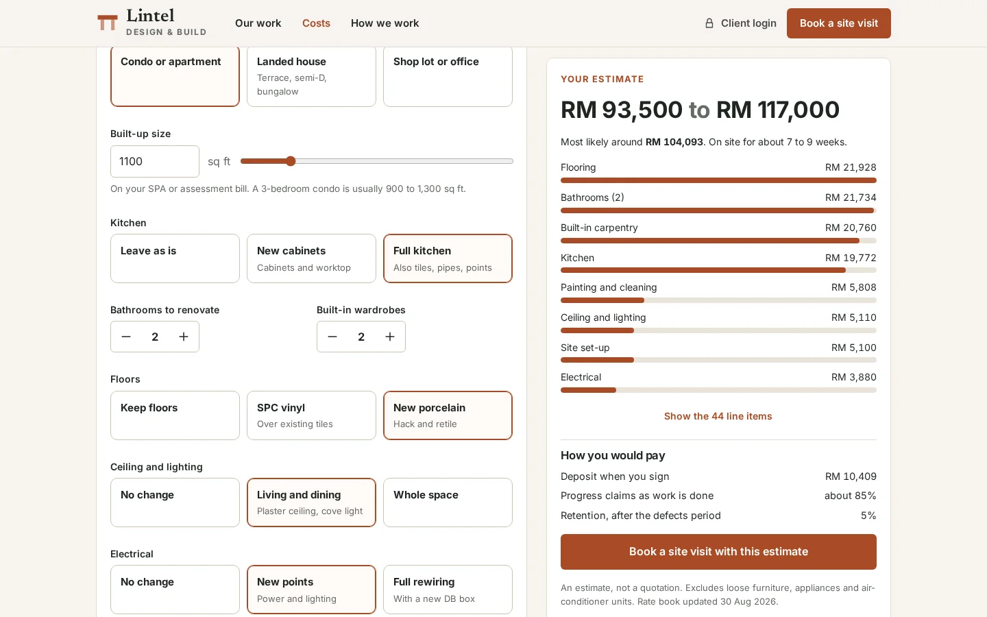Click the Built-in carpentry RM 20,760 row
This screenshot has width=987, height=617.
pyautogui.click(x=718, y=233)
